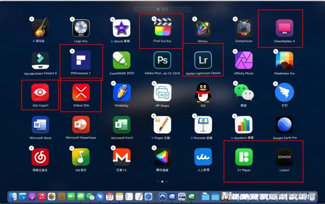Open 人人影视 app

click(x=203, y=157)
